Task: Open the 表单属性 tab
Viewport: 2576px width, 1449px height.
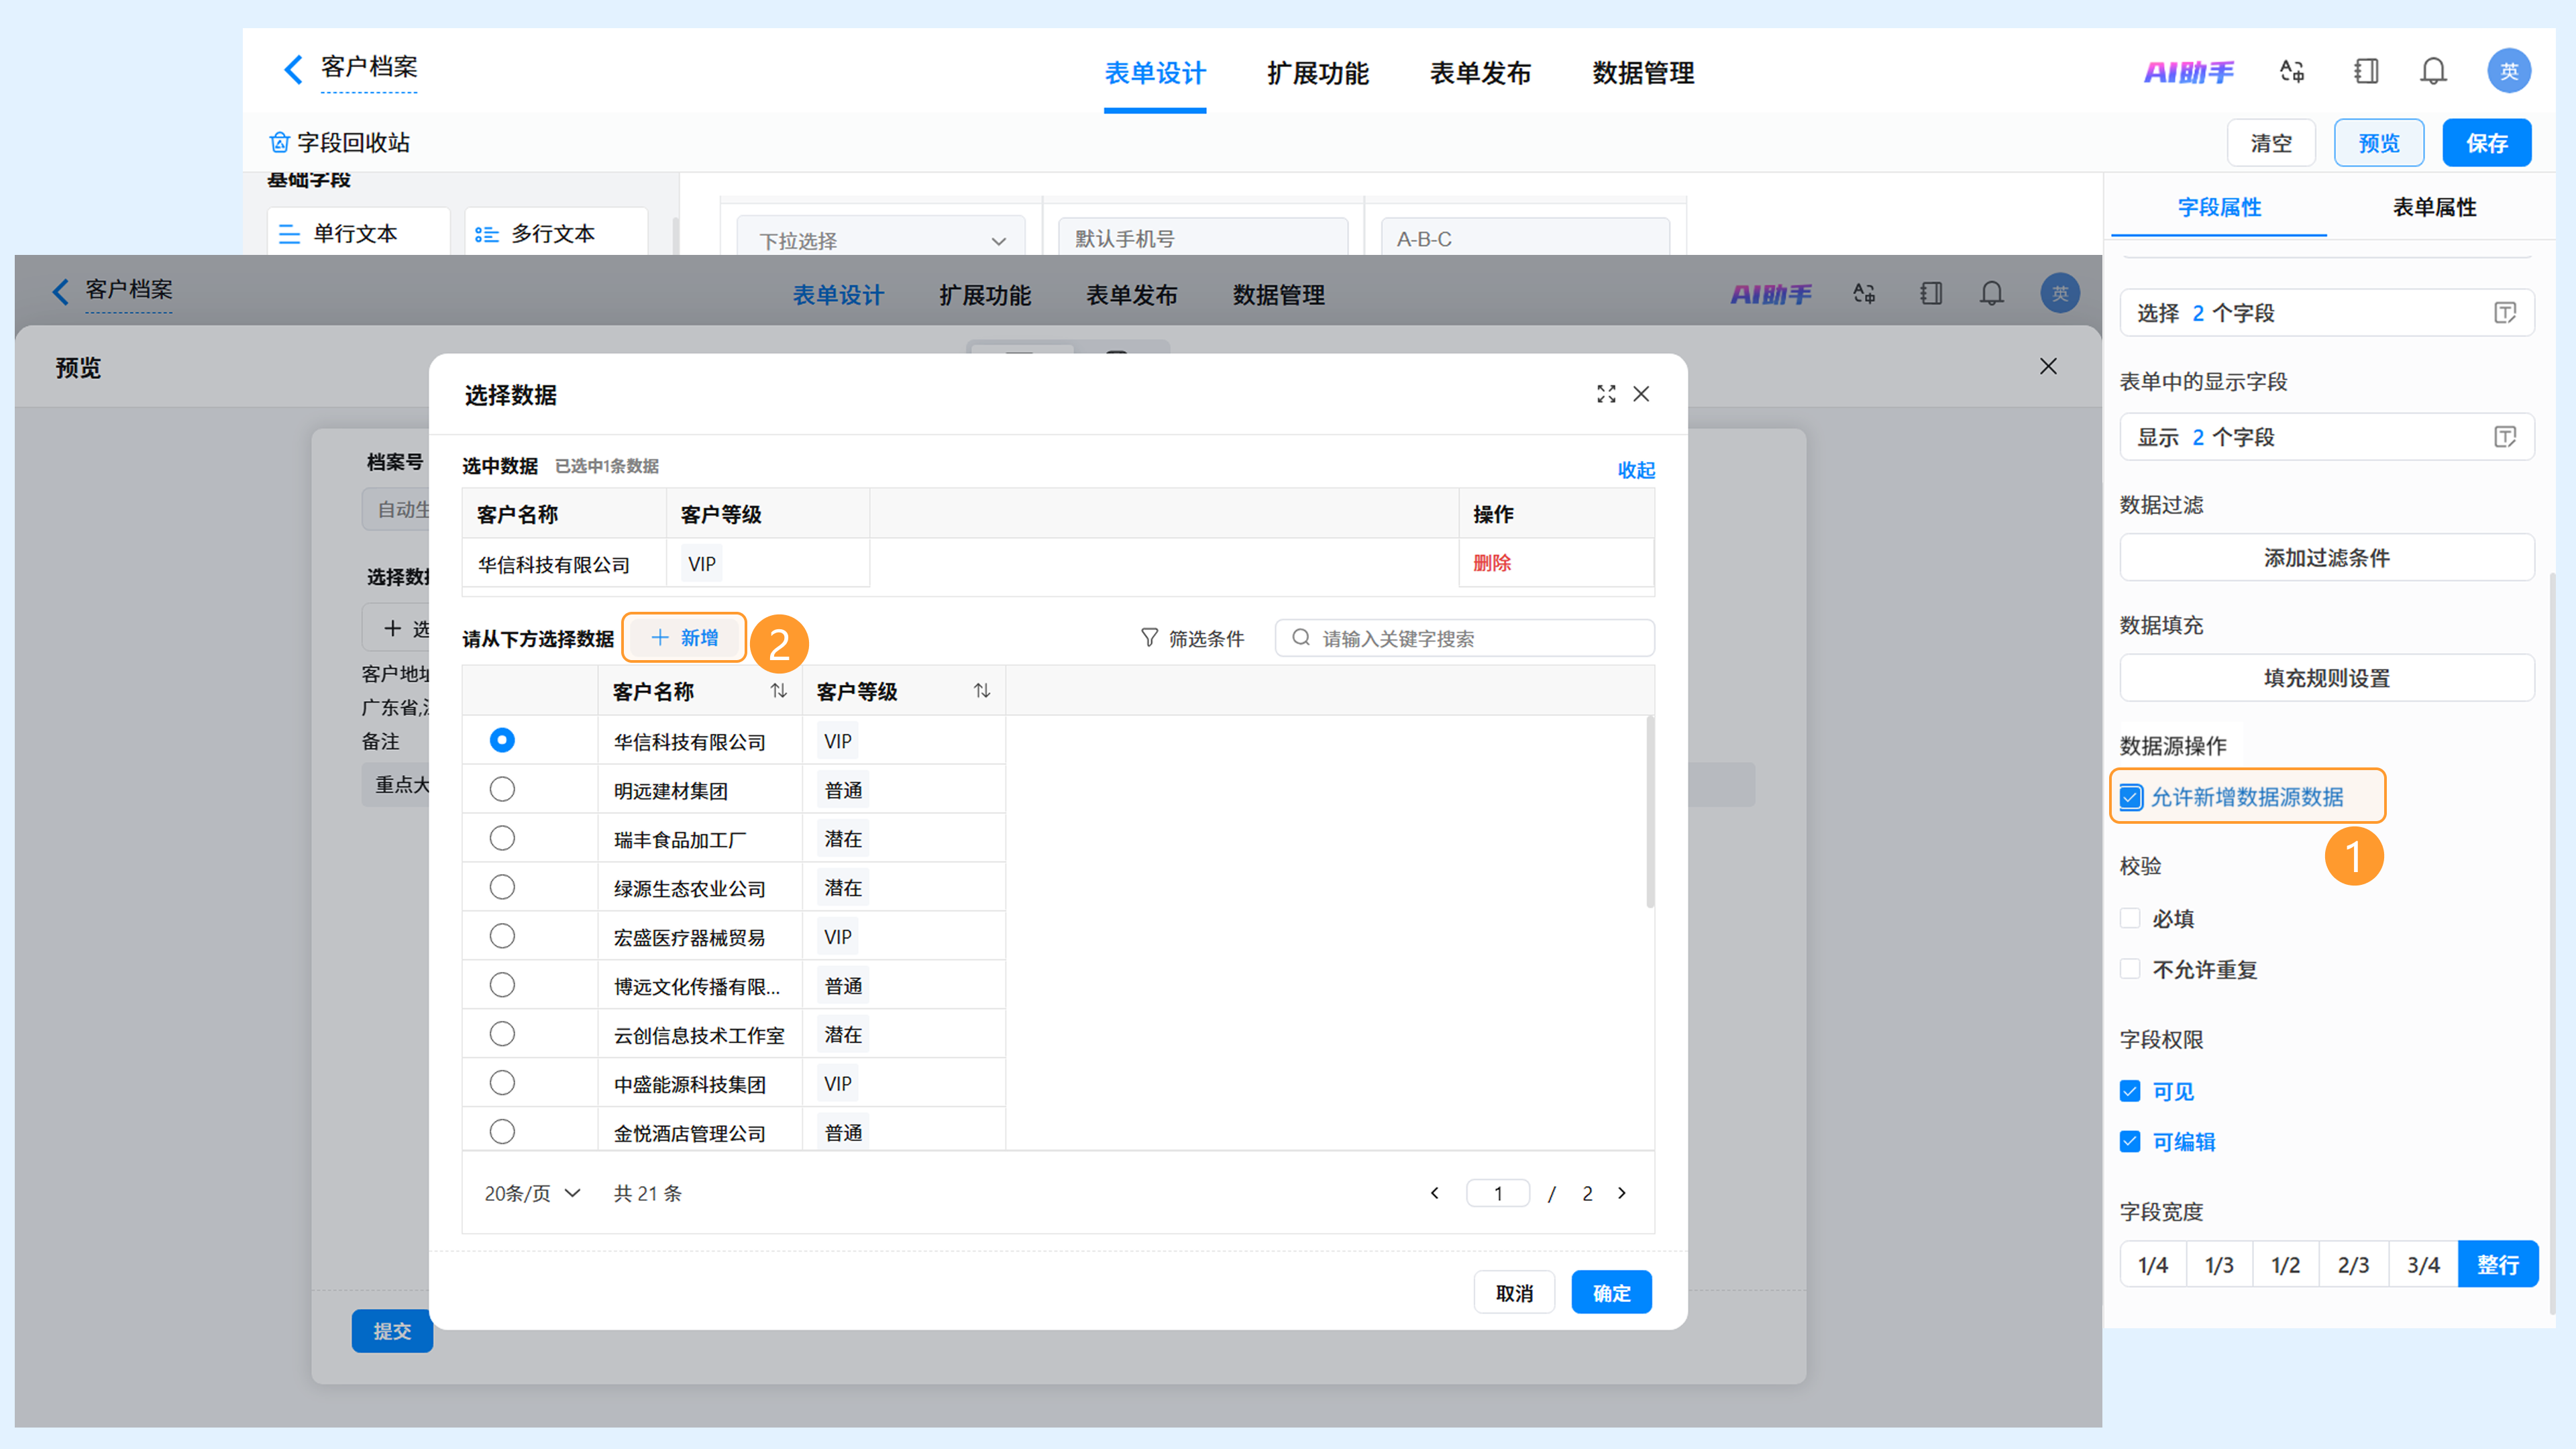Action: click(x=2434, y=207)
